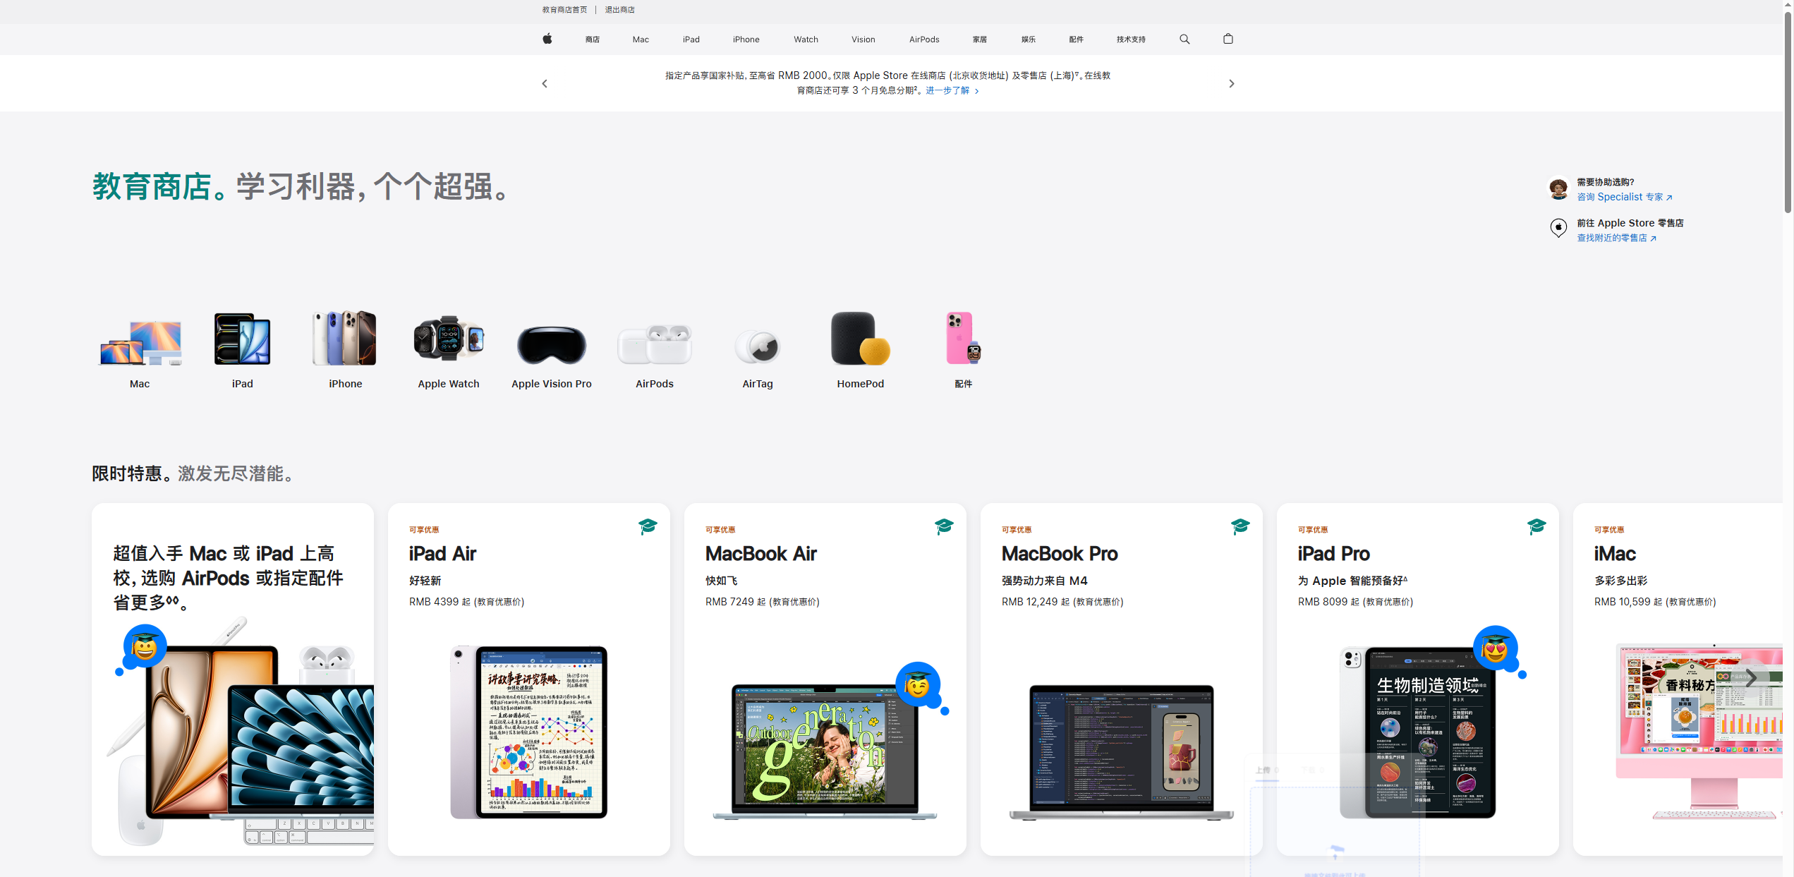1794x877 pixels.
Task: Open the Watch menu item
Action: pos(806,40)
